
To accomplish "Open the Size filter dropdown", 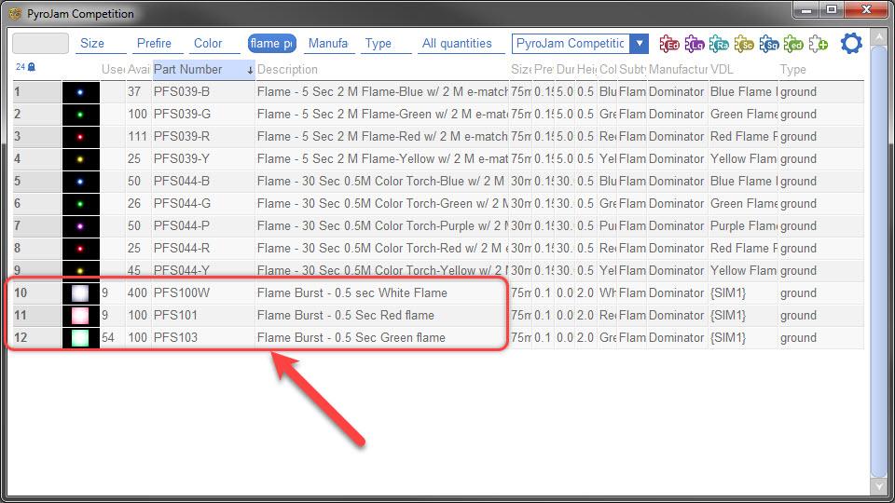I will tap(92, 44).
